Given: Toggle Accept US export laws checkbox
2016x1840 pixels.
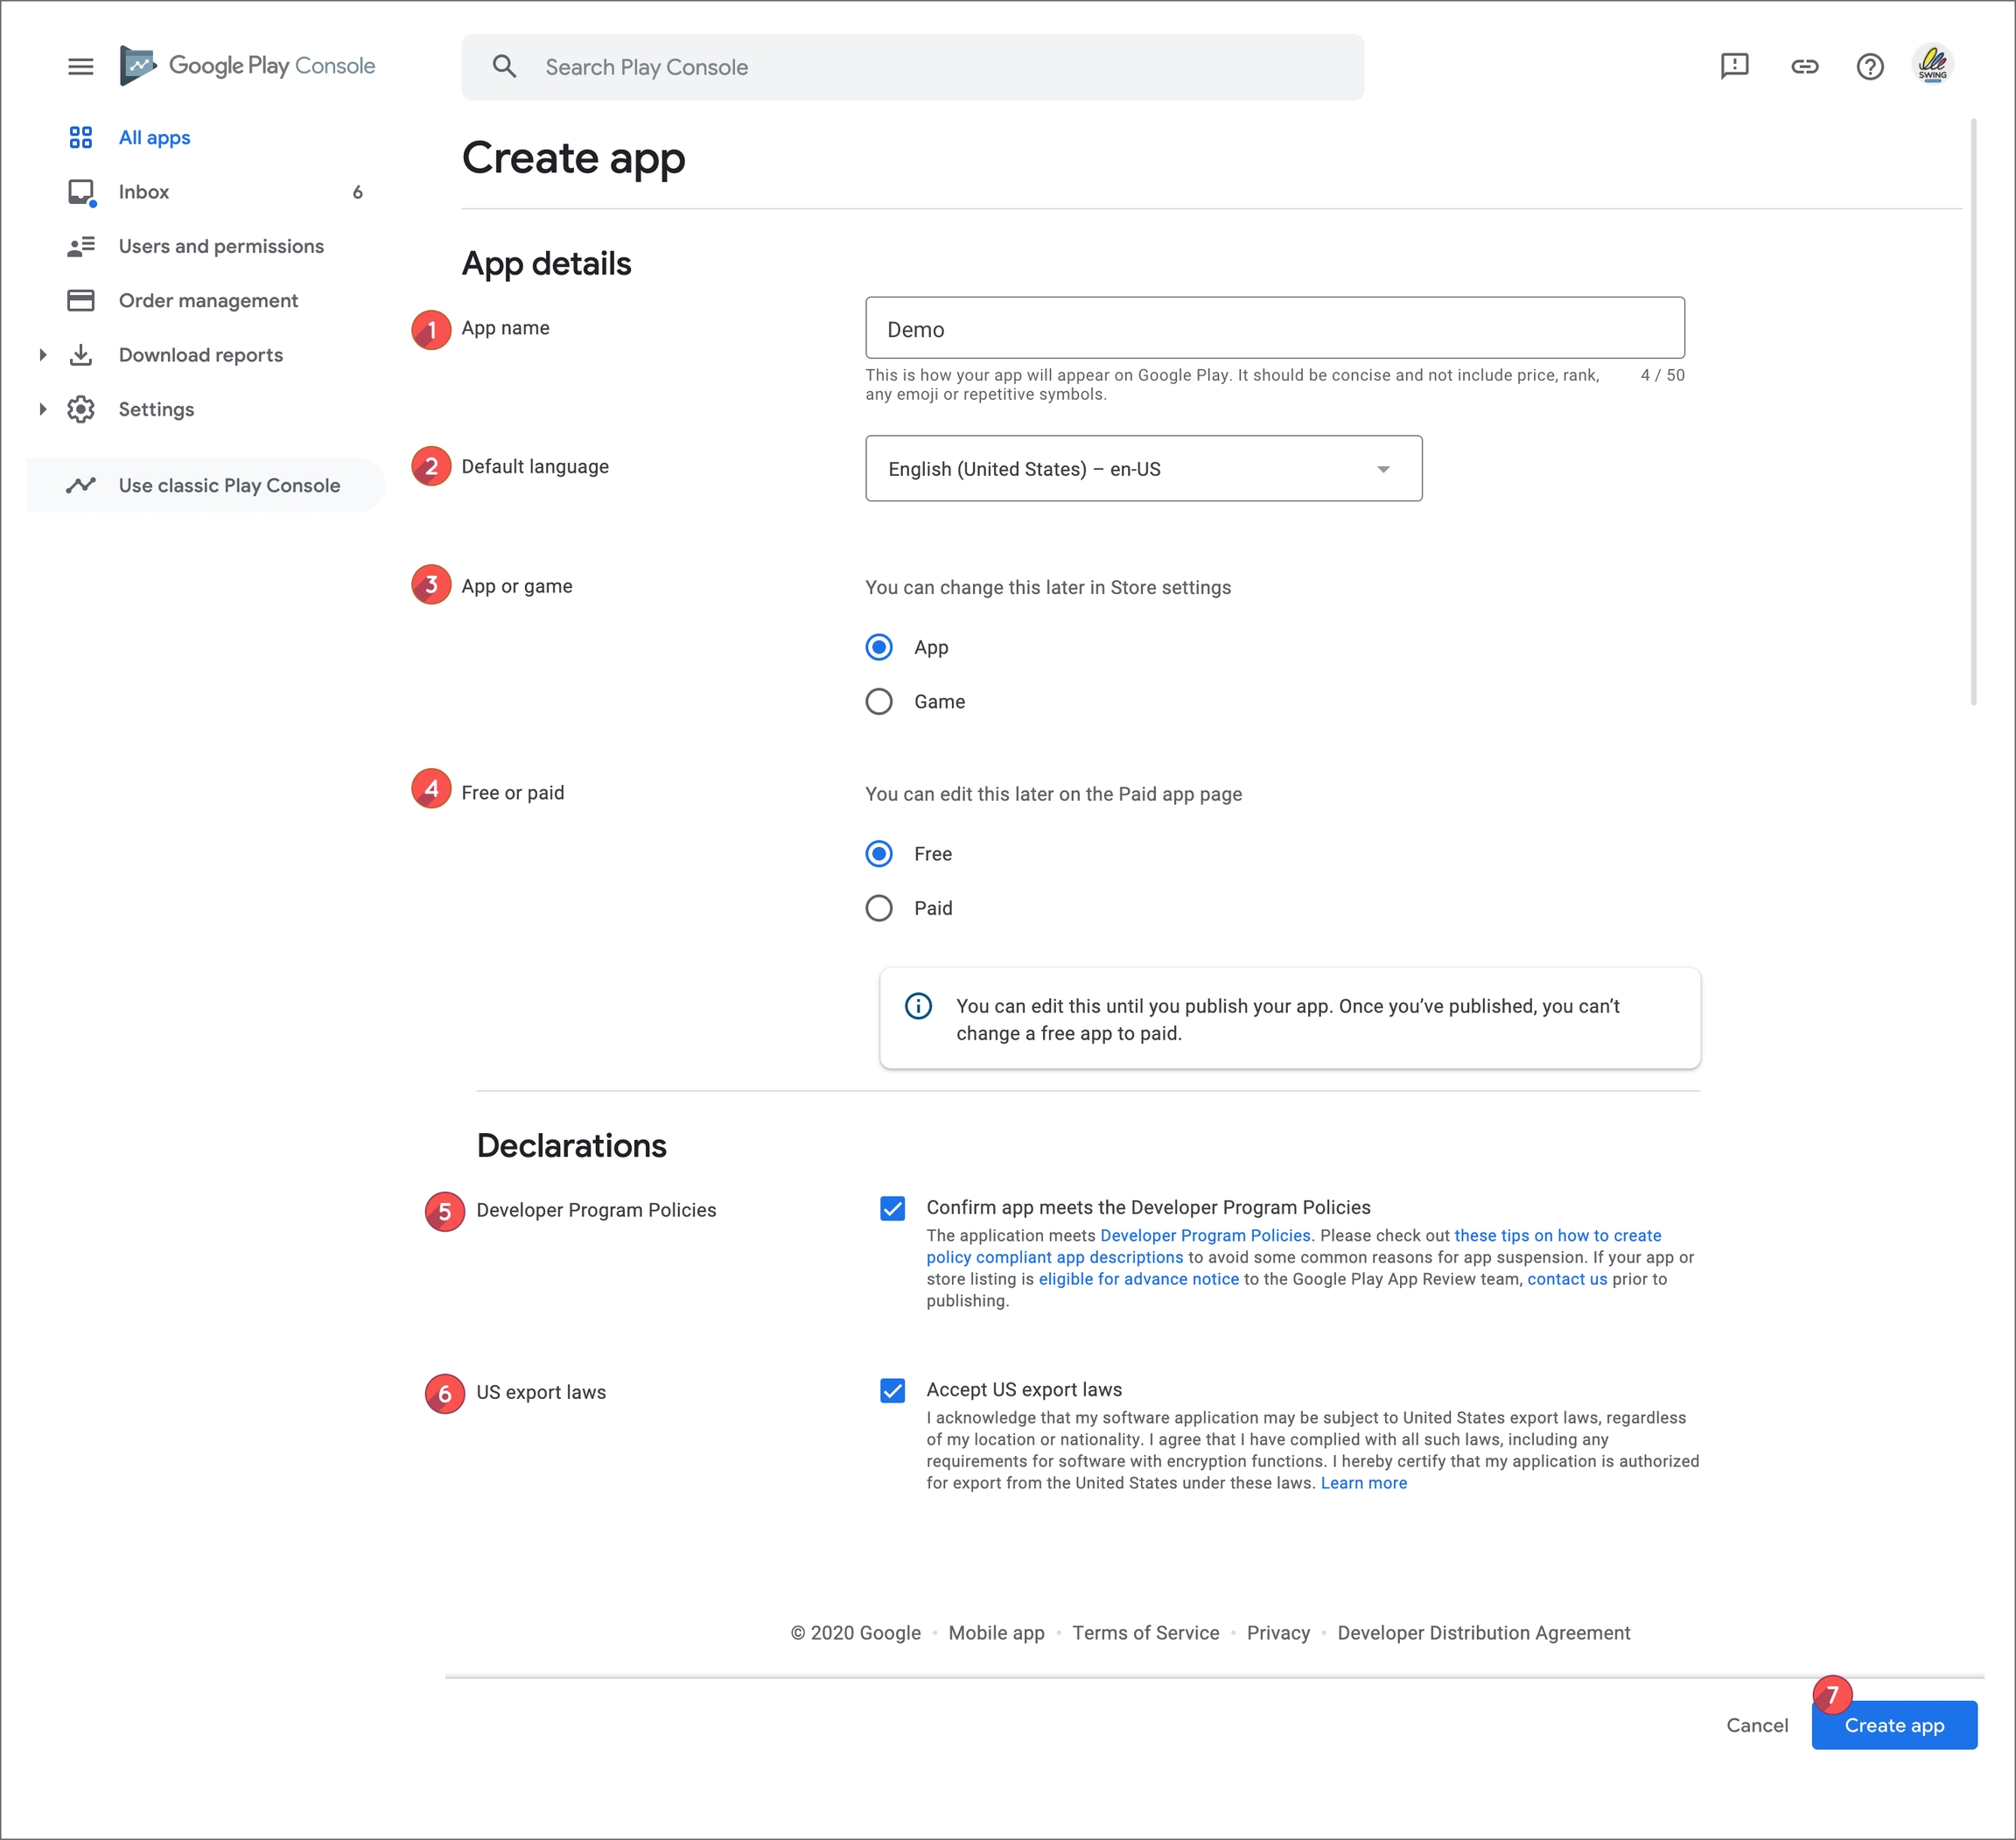Looking at the screenshot, I should click(x=893, y=1390).
